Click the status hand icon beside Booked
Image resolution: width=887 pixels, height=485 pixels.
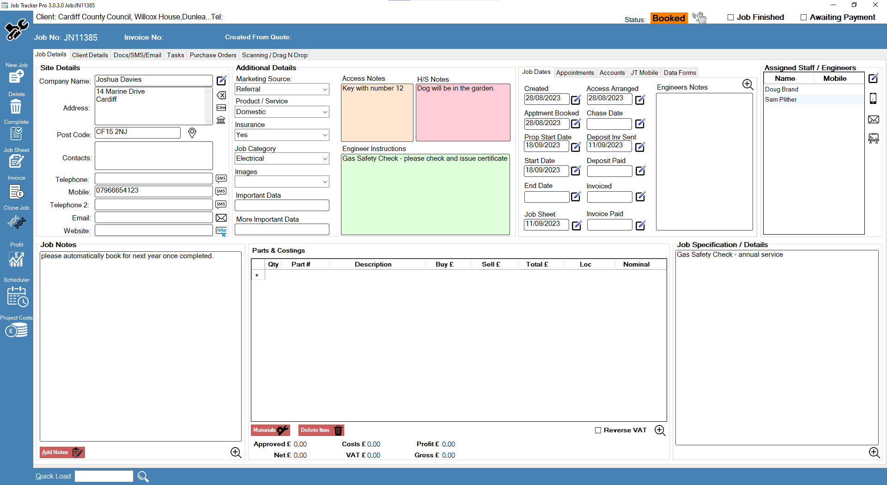click(699, 18)
